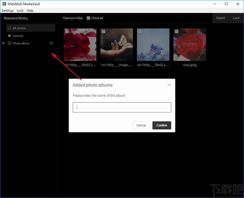Check the butterfly hand photo checkbox
The height and width of the screenshot is (198, 244).
pos(103,31)
